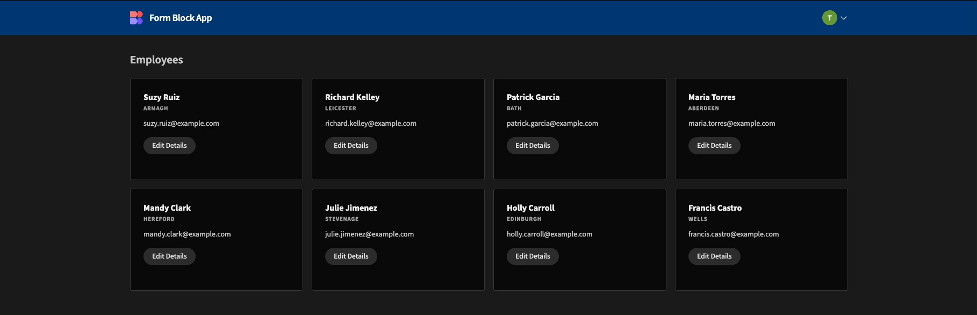Click the BATH location label

pyautogui.click(x=514, y=109)
